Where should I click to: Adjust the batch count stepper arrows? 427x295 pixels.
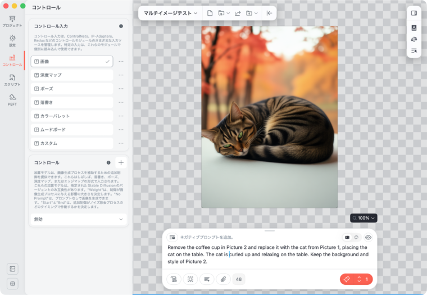pos(359,279)
